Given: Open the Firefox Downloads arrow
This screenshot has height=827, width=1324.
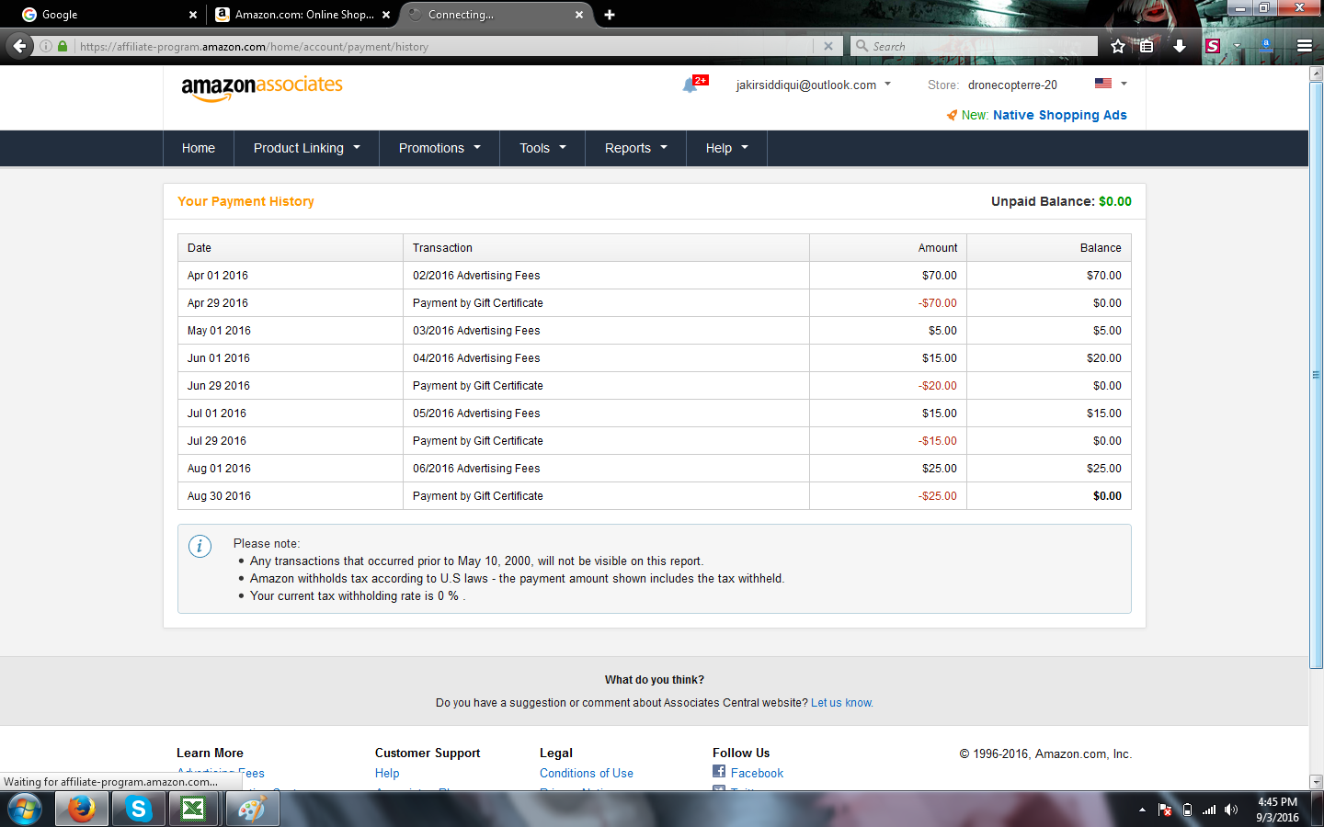Looking at the screenshot, I should click(x=1180, y=46).
